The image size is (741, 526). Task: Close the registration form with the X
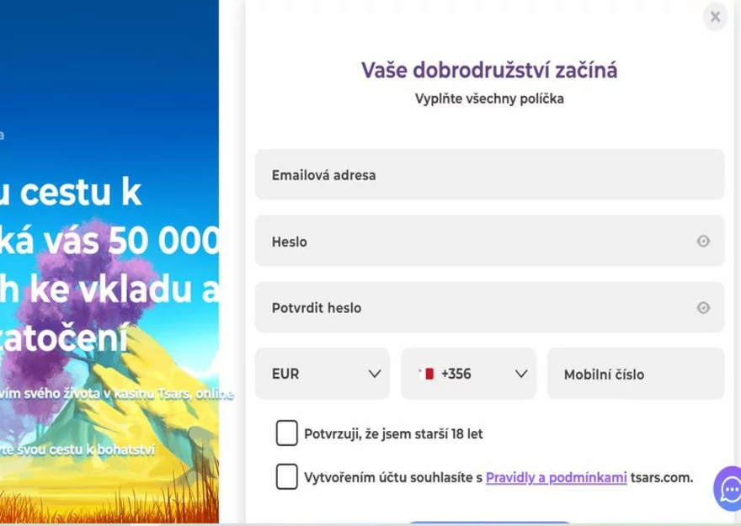click(715, 17)
